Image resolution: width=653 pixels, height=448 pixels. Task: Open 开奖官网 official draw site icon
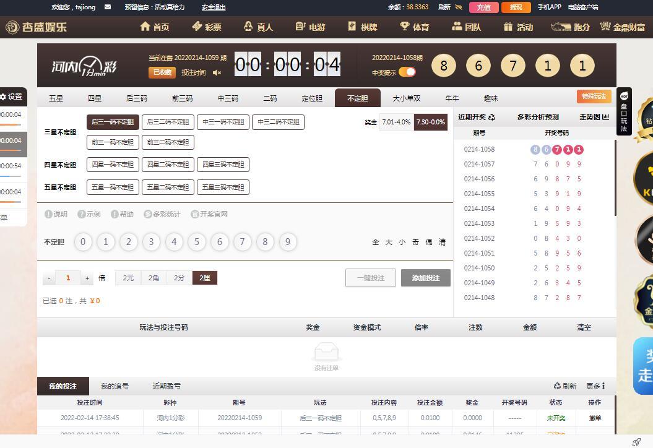click(195, 214)
